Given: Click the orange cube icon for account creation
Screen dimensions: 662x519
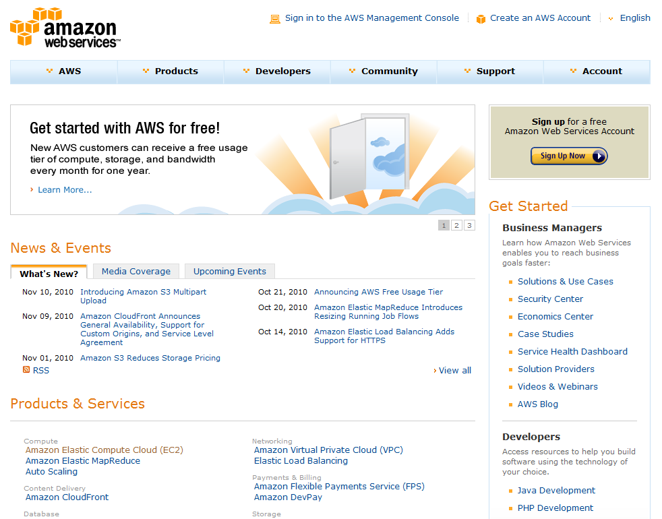Looking at the screenshot, I should [481, 19].
